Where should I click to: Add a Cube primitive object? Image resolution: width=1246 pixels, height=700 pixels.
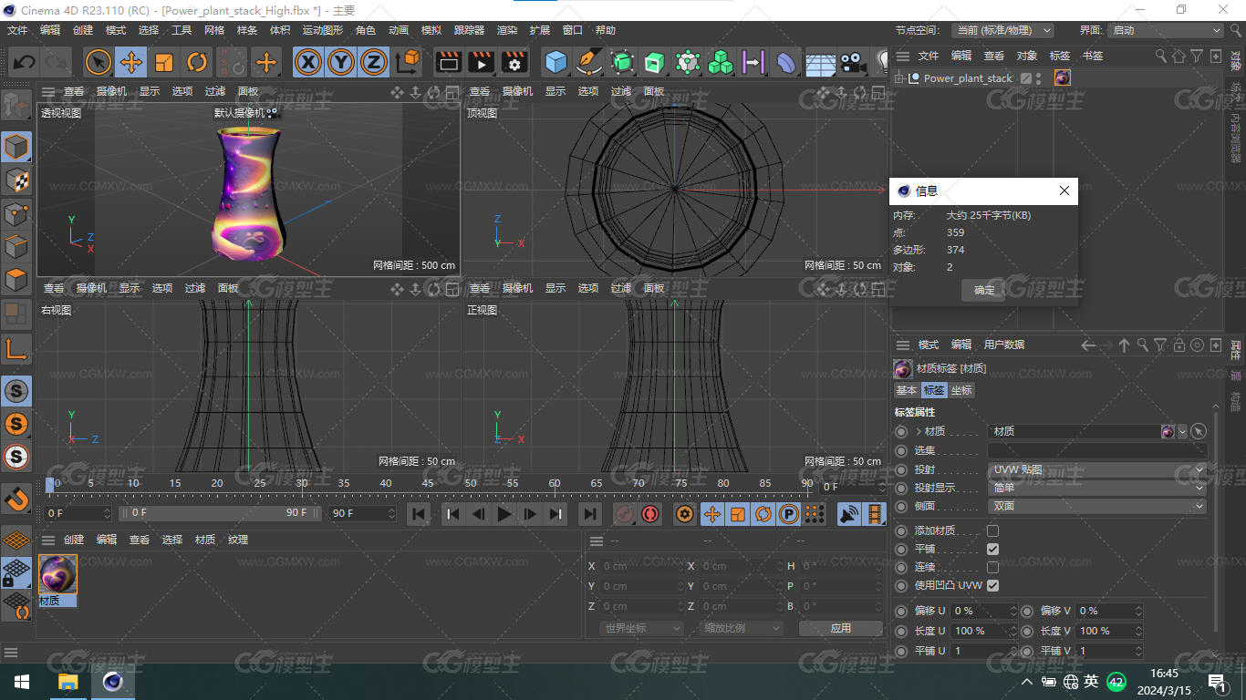tap(556, 62)
